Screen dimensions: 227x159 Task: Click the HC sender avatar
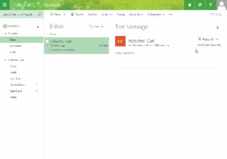click(x=120, y=41)
